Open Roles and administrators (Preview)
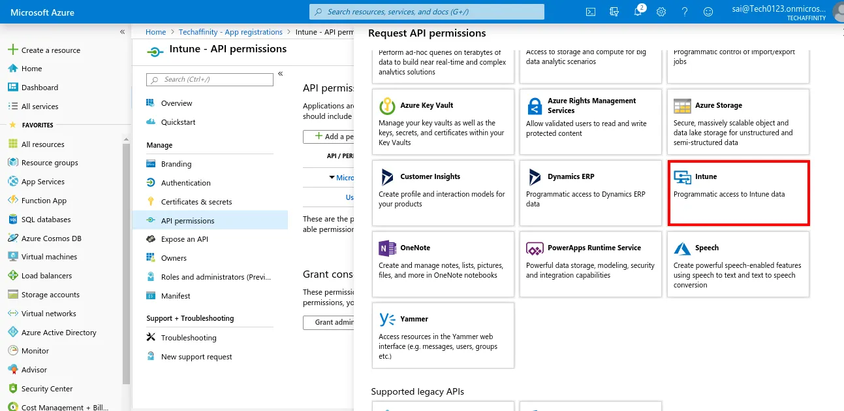 pyautogui.click(x=208, y=277)
